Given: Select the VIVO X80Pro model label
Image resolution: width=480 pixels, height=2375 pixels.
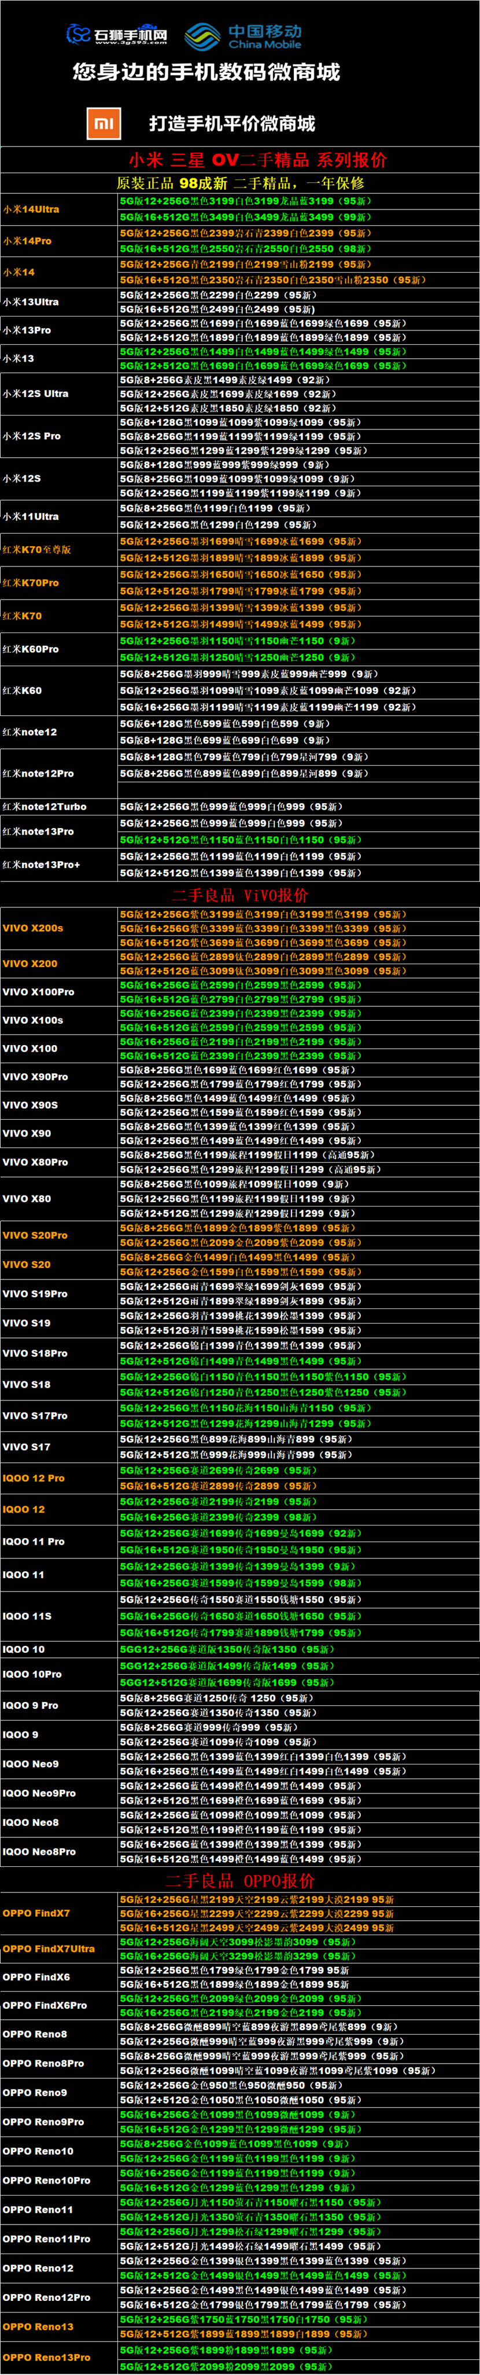Looking at the screenshot, I should tap(35, 1163).
